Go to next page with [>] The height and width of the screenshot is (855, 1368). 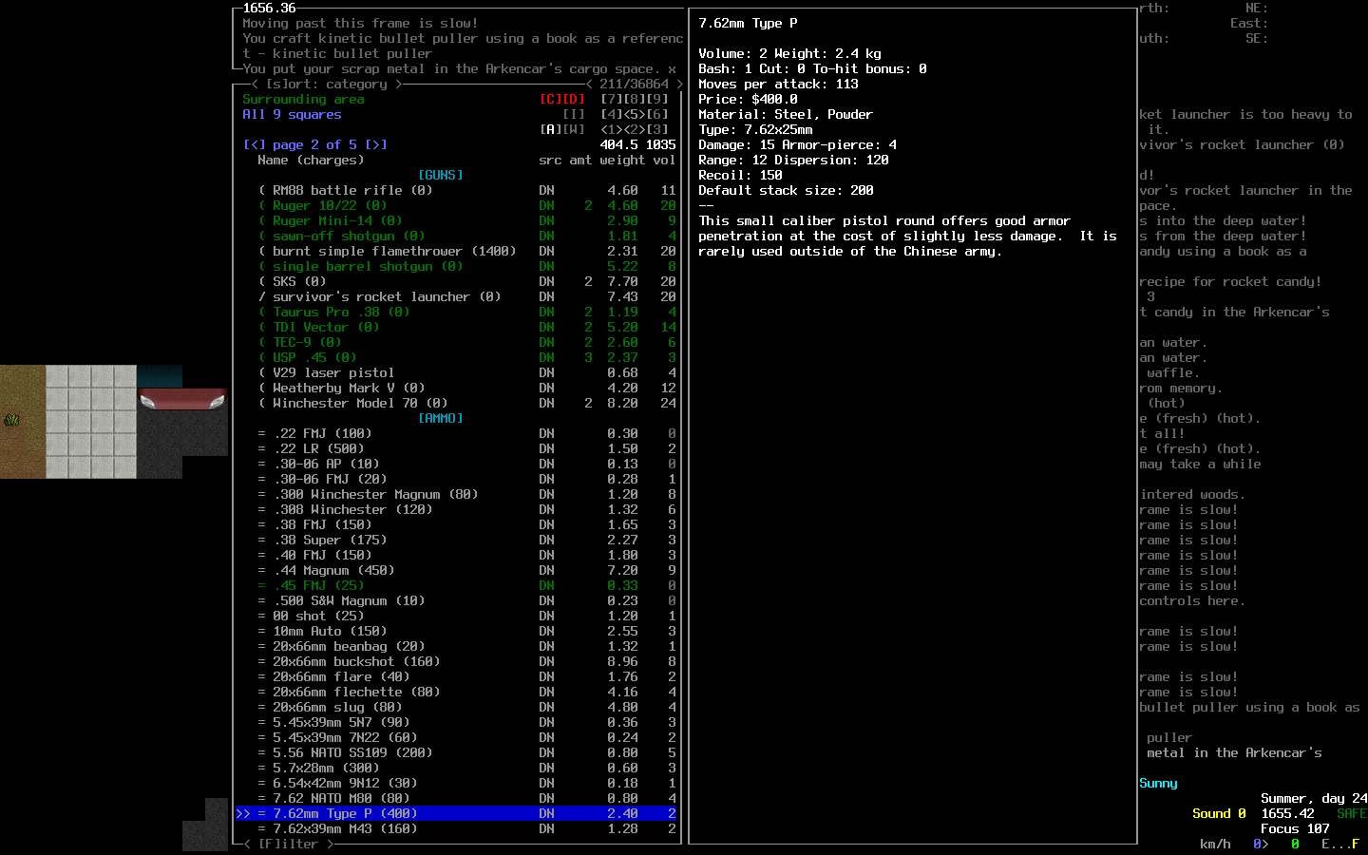pyautogui.click(x=376, y=144)
